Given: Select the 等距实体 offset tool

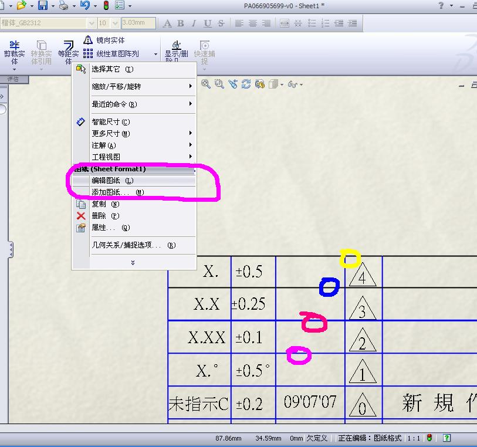Looking at the screenshot, I should click(68, 52).
